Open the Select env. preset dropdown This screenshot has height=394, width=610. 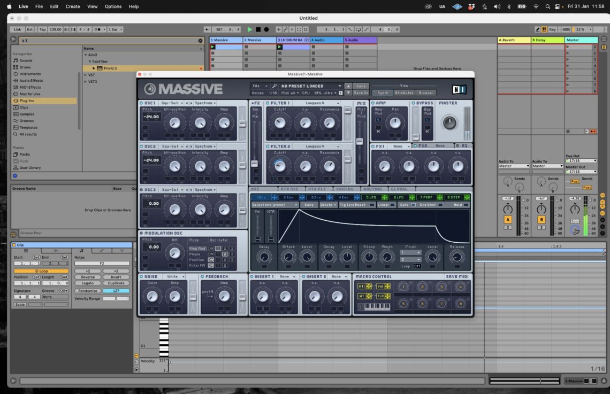[274, 204]
